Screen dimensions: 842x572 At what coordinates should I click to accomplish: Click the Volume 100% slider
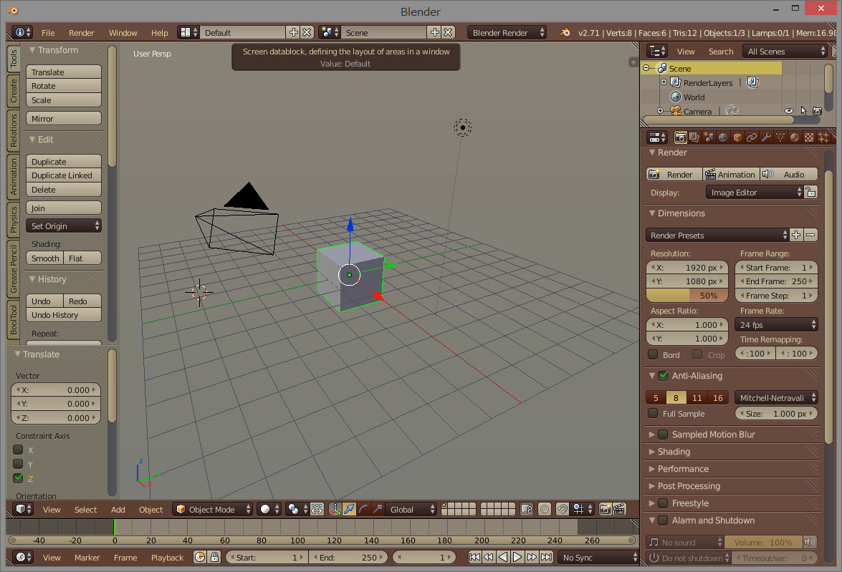(764, 543)
